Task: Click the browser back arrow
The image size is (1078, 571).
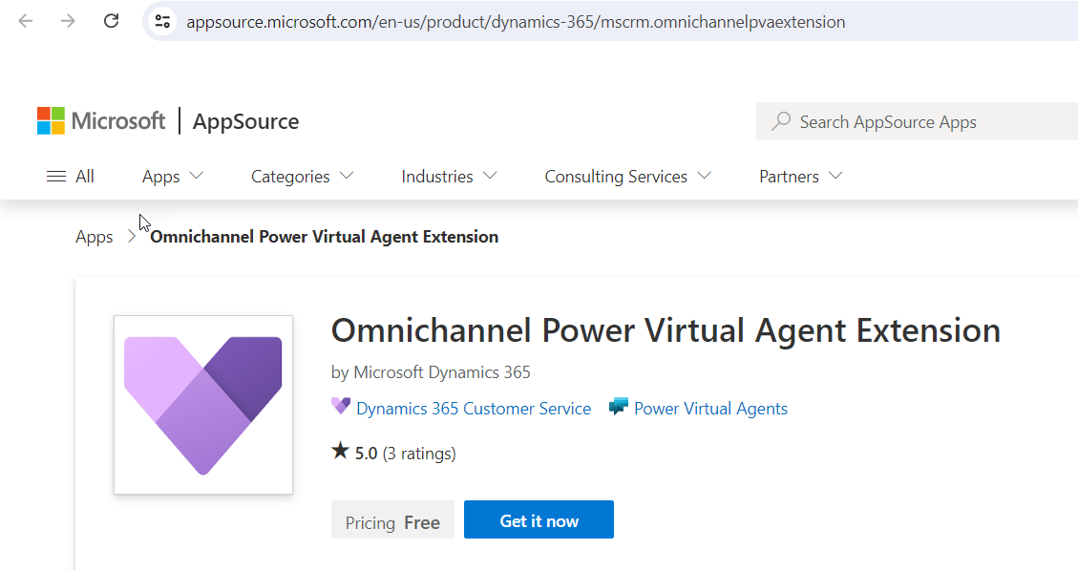Action: coord(26,21)
